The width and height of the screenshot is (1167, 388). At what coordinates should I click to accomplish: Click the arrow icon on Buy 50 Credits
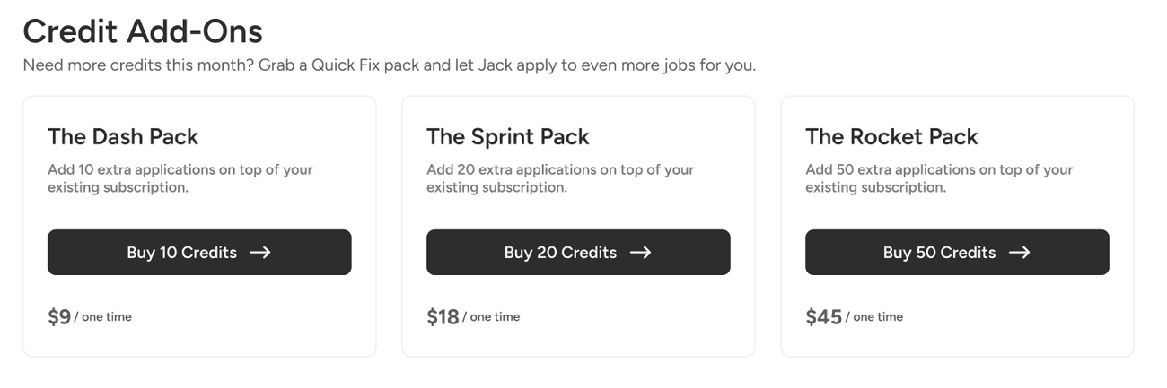click(x=1019, y=253)
